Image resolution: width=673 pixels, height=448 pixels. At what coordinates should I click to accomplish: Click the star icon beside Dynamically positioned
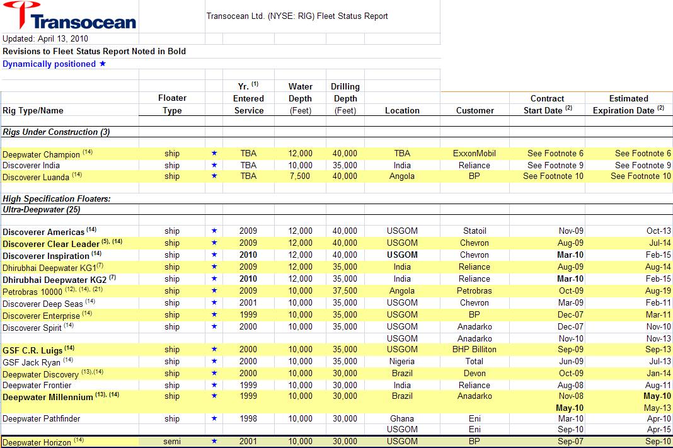click(x=103, y=64)
